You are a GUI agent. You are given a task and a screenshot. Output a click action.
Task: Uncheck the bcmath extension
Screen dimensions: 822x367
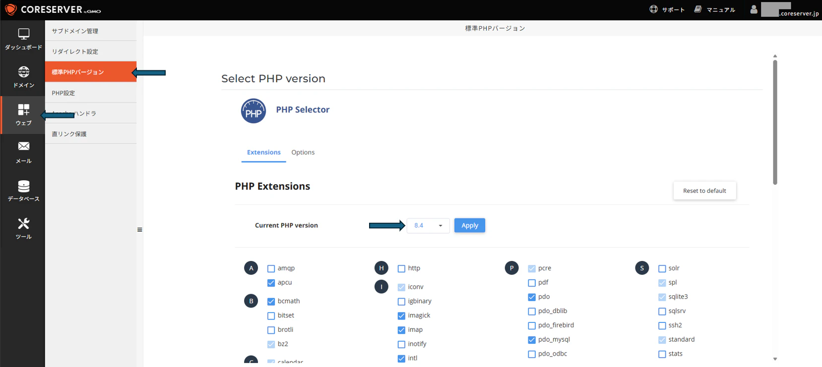pyautogui.click(x=271, y=301)
